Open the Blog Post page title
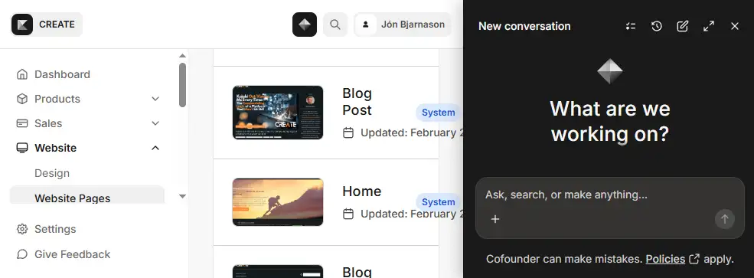Screen dimensions: 754x278 (357, 102)
